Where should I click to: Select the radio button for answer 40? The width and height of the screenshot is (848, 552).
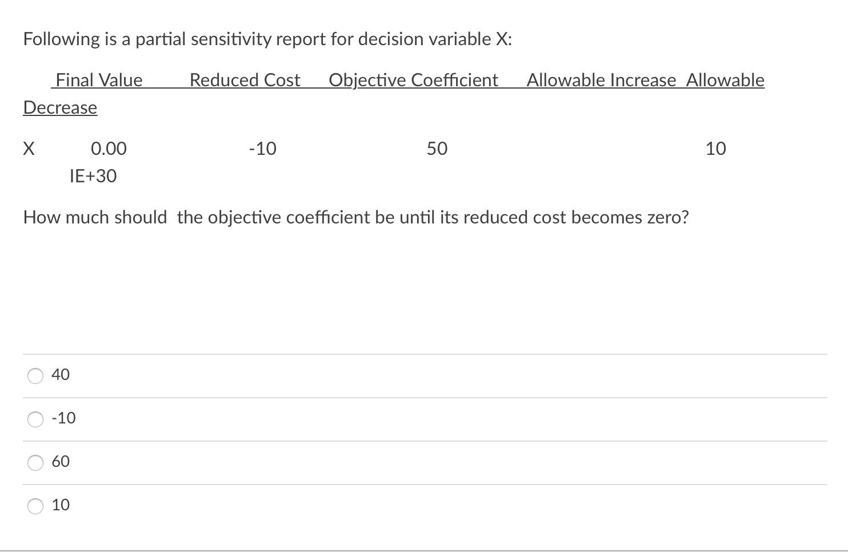[x=35, y=375]
